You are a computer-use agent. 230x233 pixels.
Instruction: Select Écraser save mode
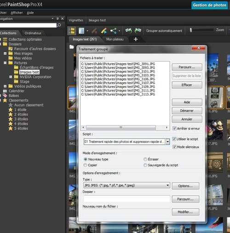pyautogui.click(x=145, y=159)
